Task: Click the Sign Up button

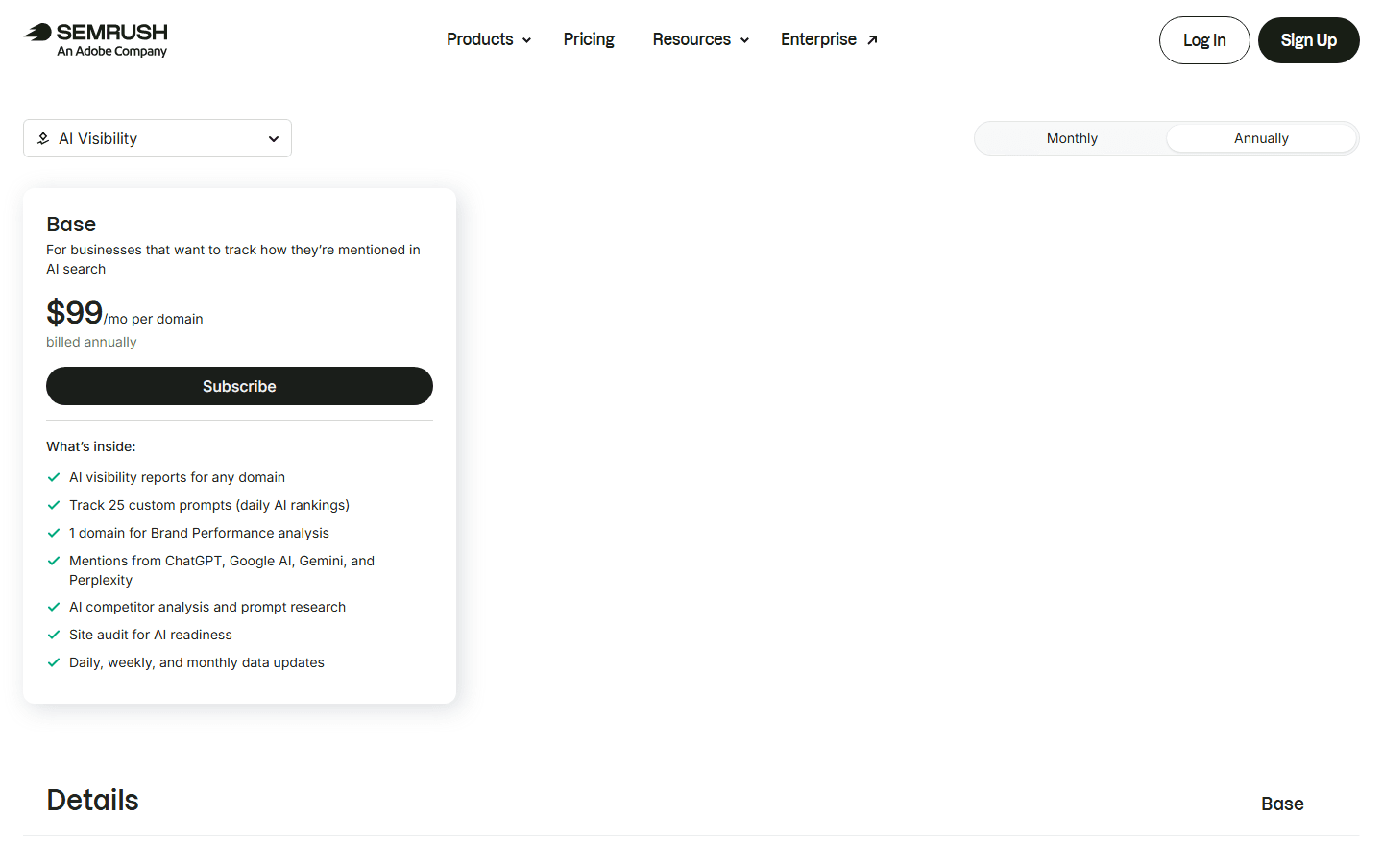Action: (x=1309, y=40)
